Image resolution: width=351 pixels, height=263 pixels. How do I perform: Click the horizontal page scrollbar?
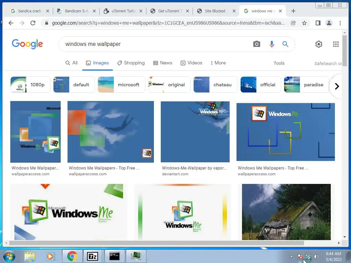pos(156,243)
